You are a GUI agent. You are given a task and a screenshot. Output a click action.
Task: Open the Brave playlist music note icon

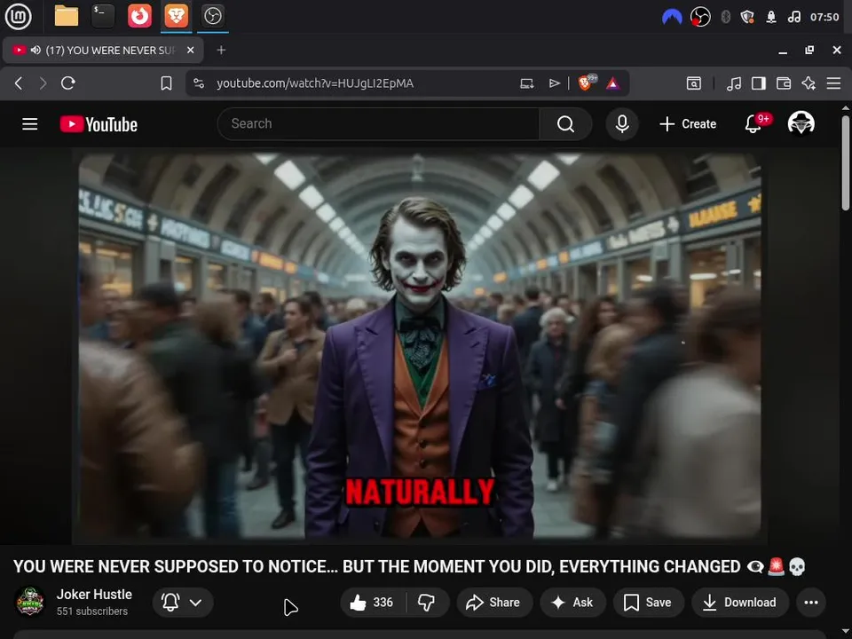[734, 83]
